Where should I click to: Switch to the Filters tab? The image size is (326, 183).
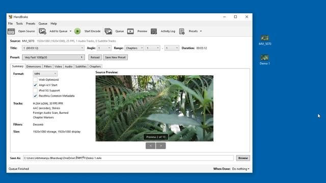tap(48, 67)
